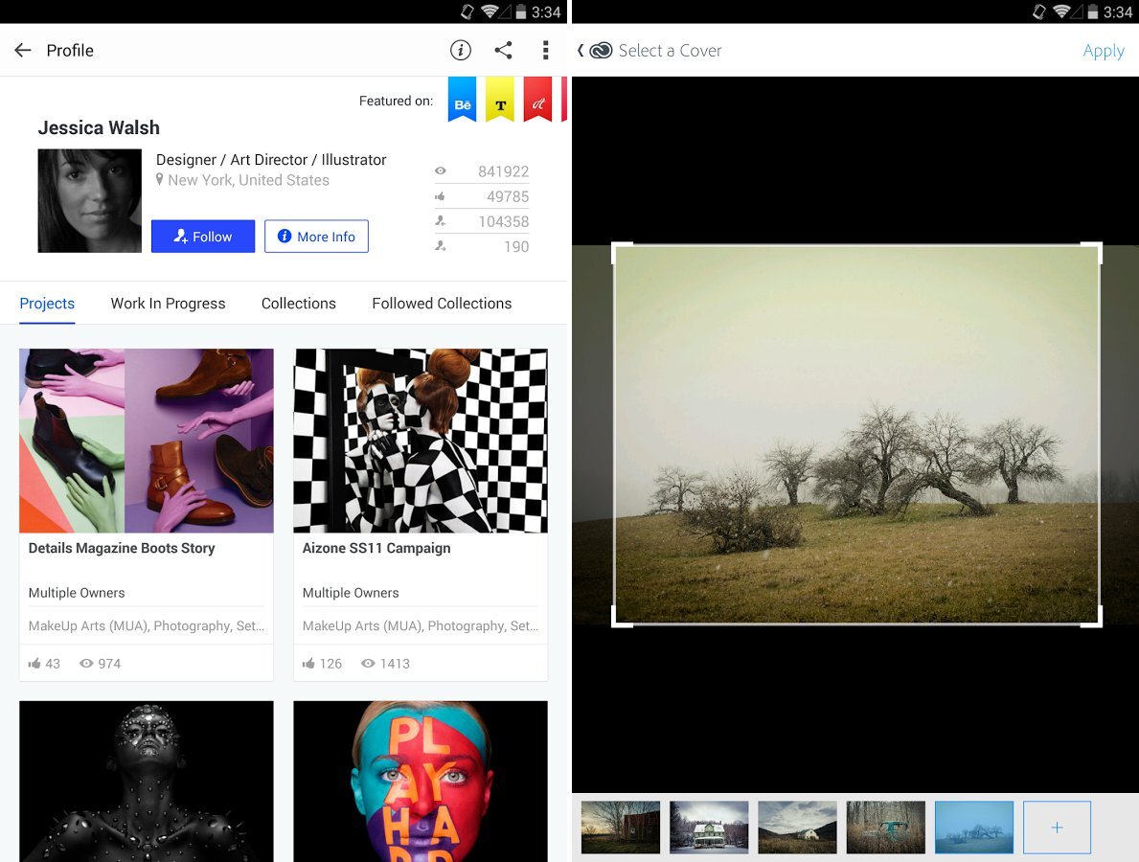This screenshot has width=1139, height=862.
Task: Select the valley with small house thumbnail
Action: (x=798, y=828)
